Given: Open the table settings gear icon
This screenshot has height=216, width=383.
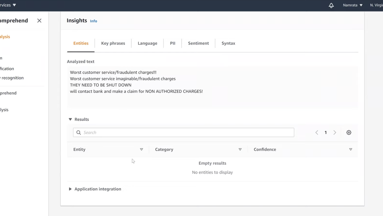Looking at the screenshot, I should pyautogui.click(x=349, y=133).
